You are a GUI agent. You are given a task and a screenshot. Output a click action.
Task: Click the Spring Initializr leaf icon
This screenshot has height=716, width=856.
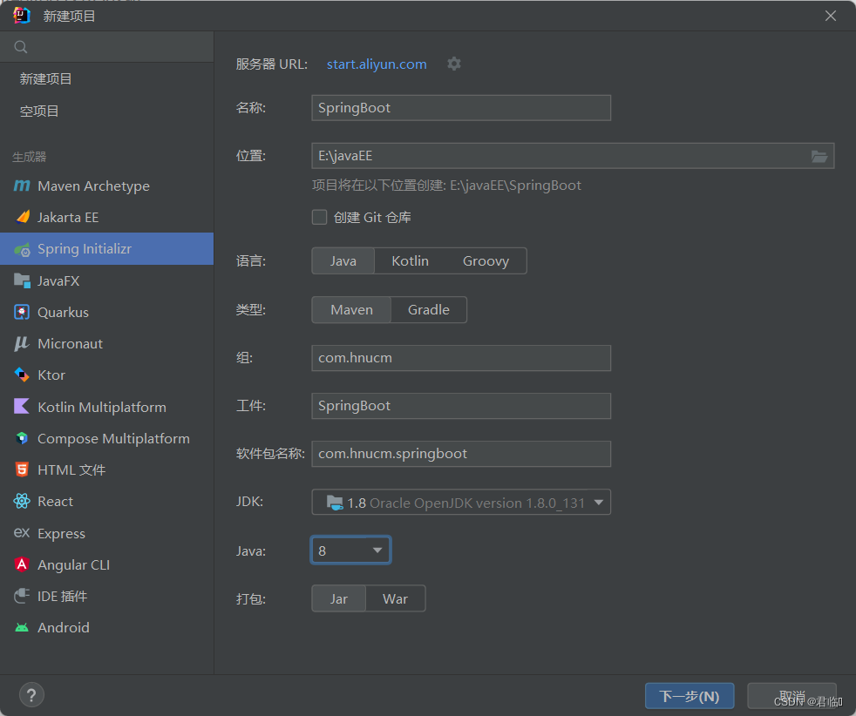22,250
